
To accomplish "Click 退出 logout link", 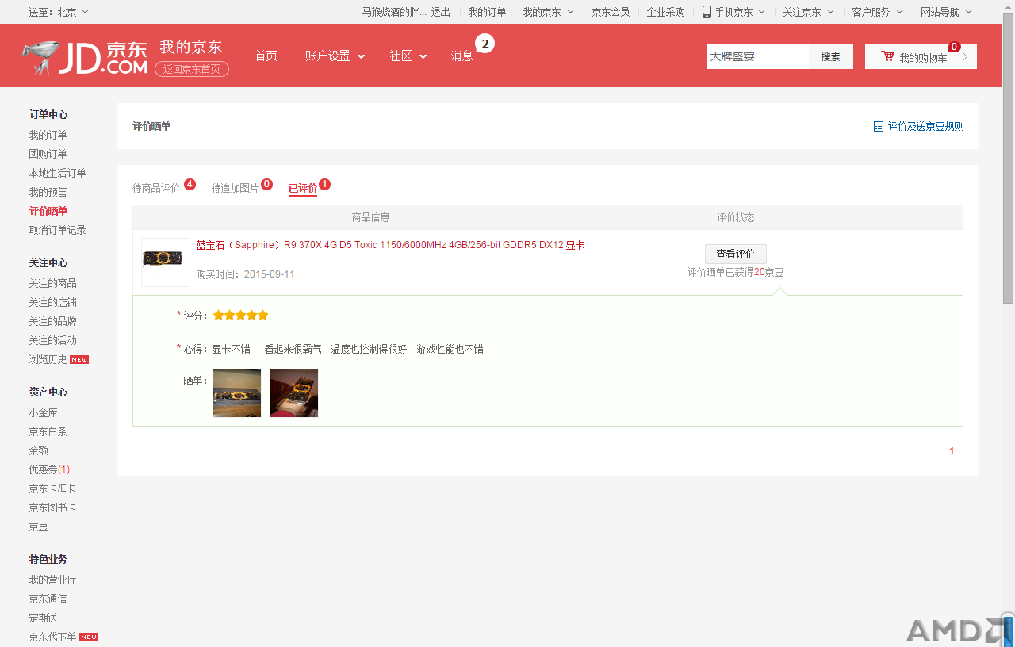I will (x=440, y=12).
